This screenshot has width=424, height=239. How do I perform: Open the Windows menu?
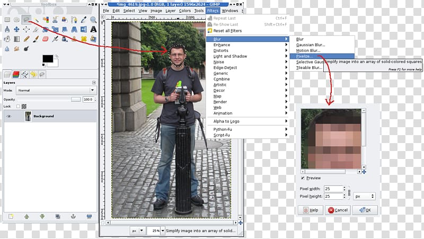(230, 11)
